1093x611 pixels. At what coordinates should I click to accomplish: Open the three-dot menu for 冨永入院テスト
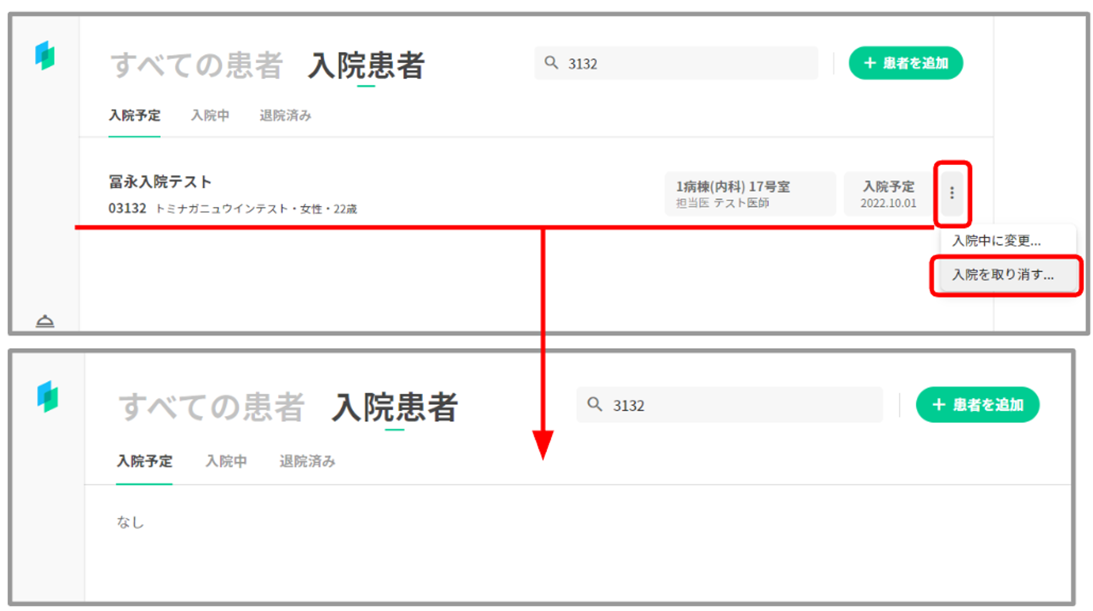(951, 193)
